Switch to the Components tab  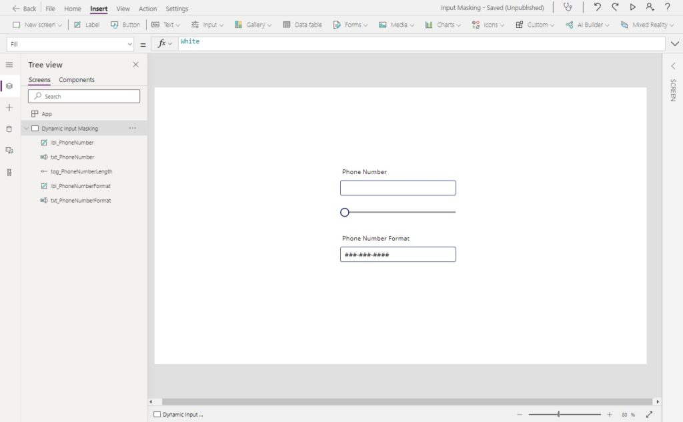(x=77, y=80)
